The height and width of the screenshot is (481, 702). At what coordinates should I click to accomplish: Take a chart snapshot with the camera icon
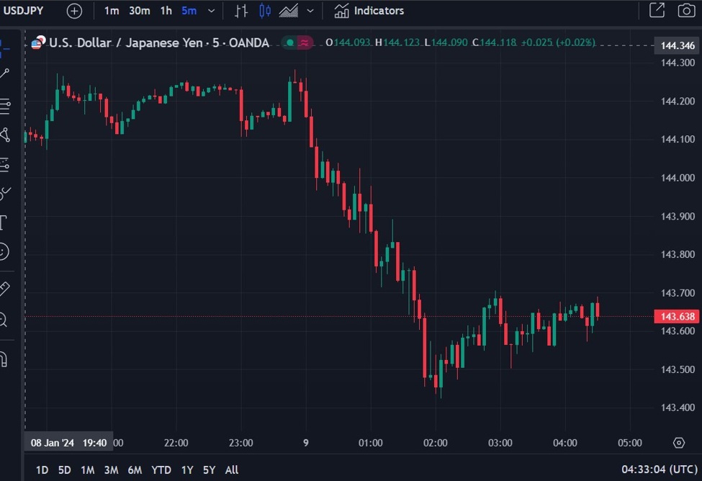[686, 11]
